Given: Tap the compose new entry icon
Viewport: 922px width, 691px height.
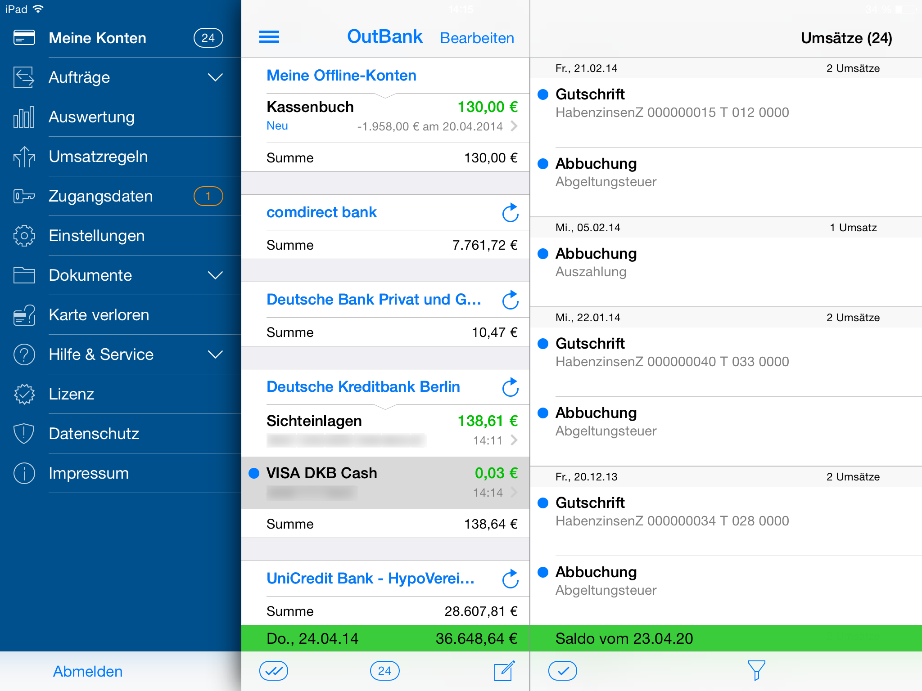Looking at the screenshot, I should (504, 671).
